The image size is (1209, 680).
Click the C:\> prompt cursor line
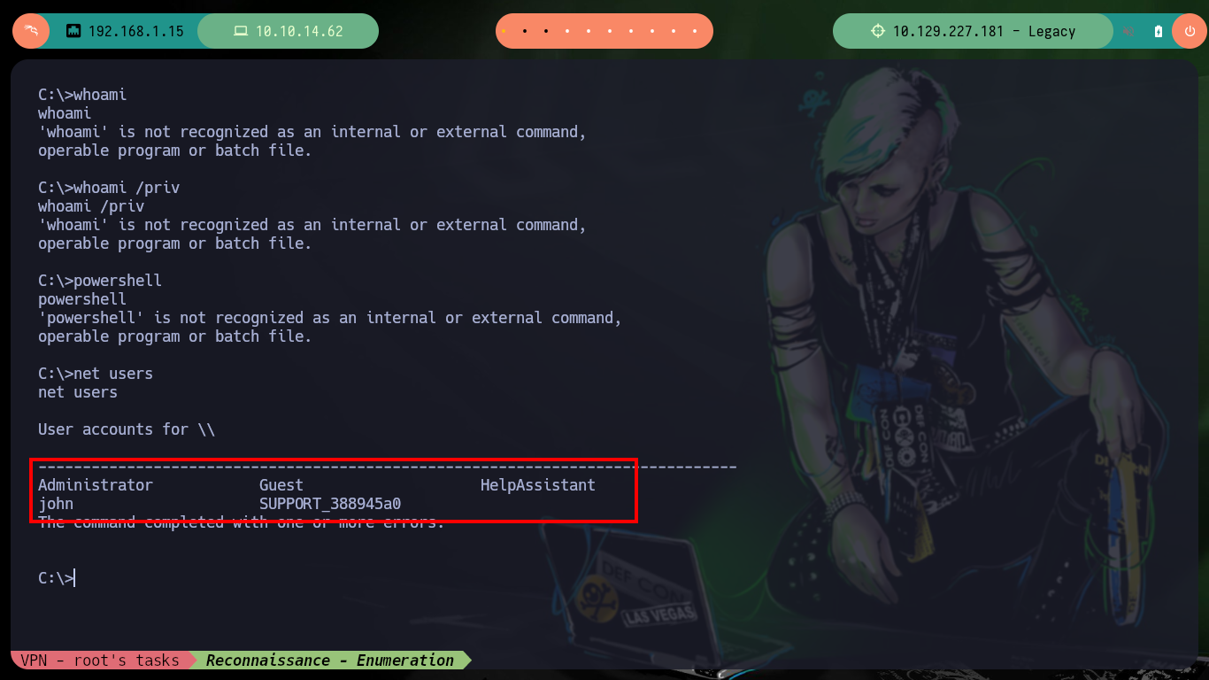[57, 578]
